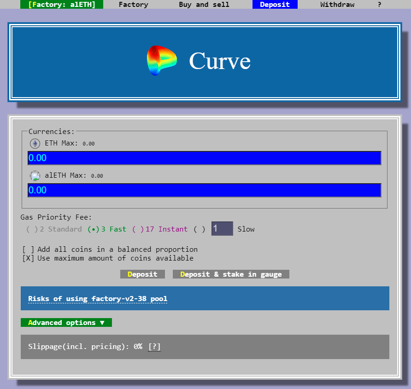Open the ? help menu item
Image resolution: width=411 pixels, height=389 pixels.
point(379,5)
